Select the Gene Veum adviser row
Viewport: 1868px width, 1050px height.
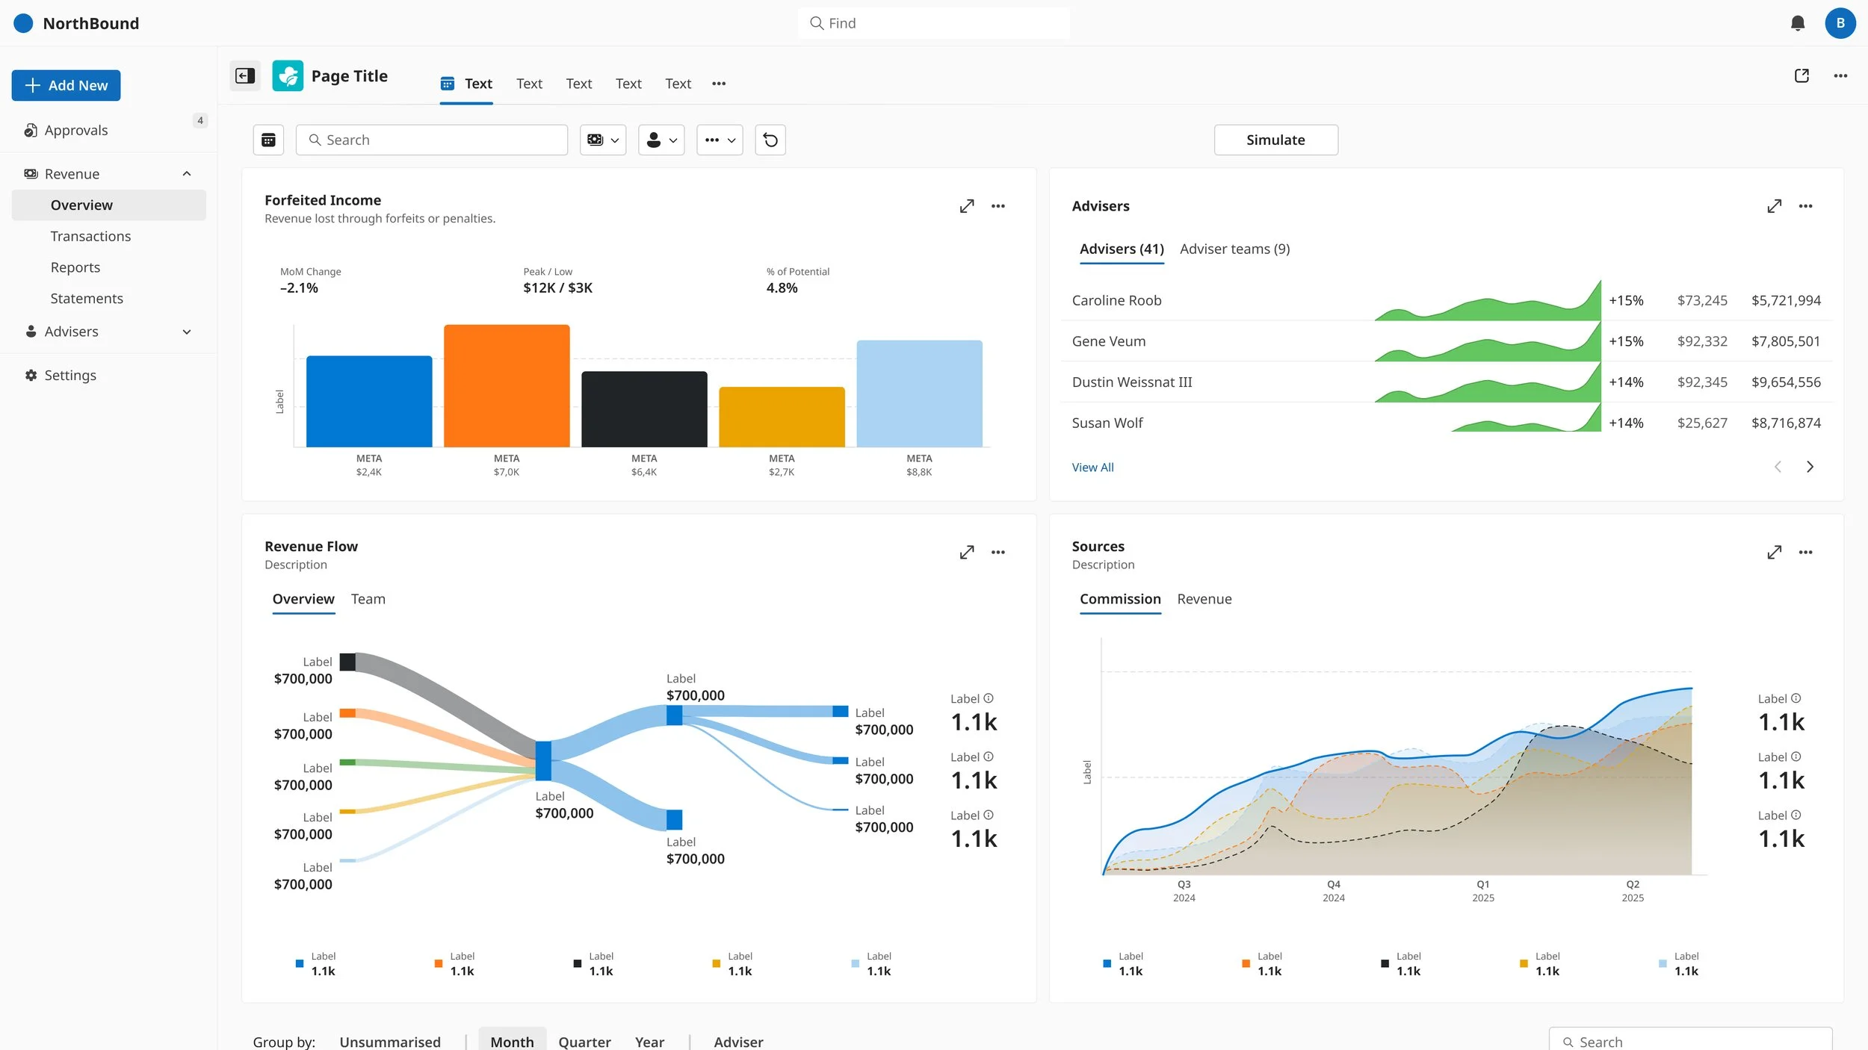1446,341
